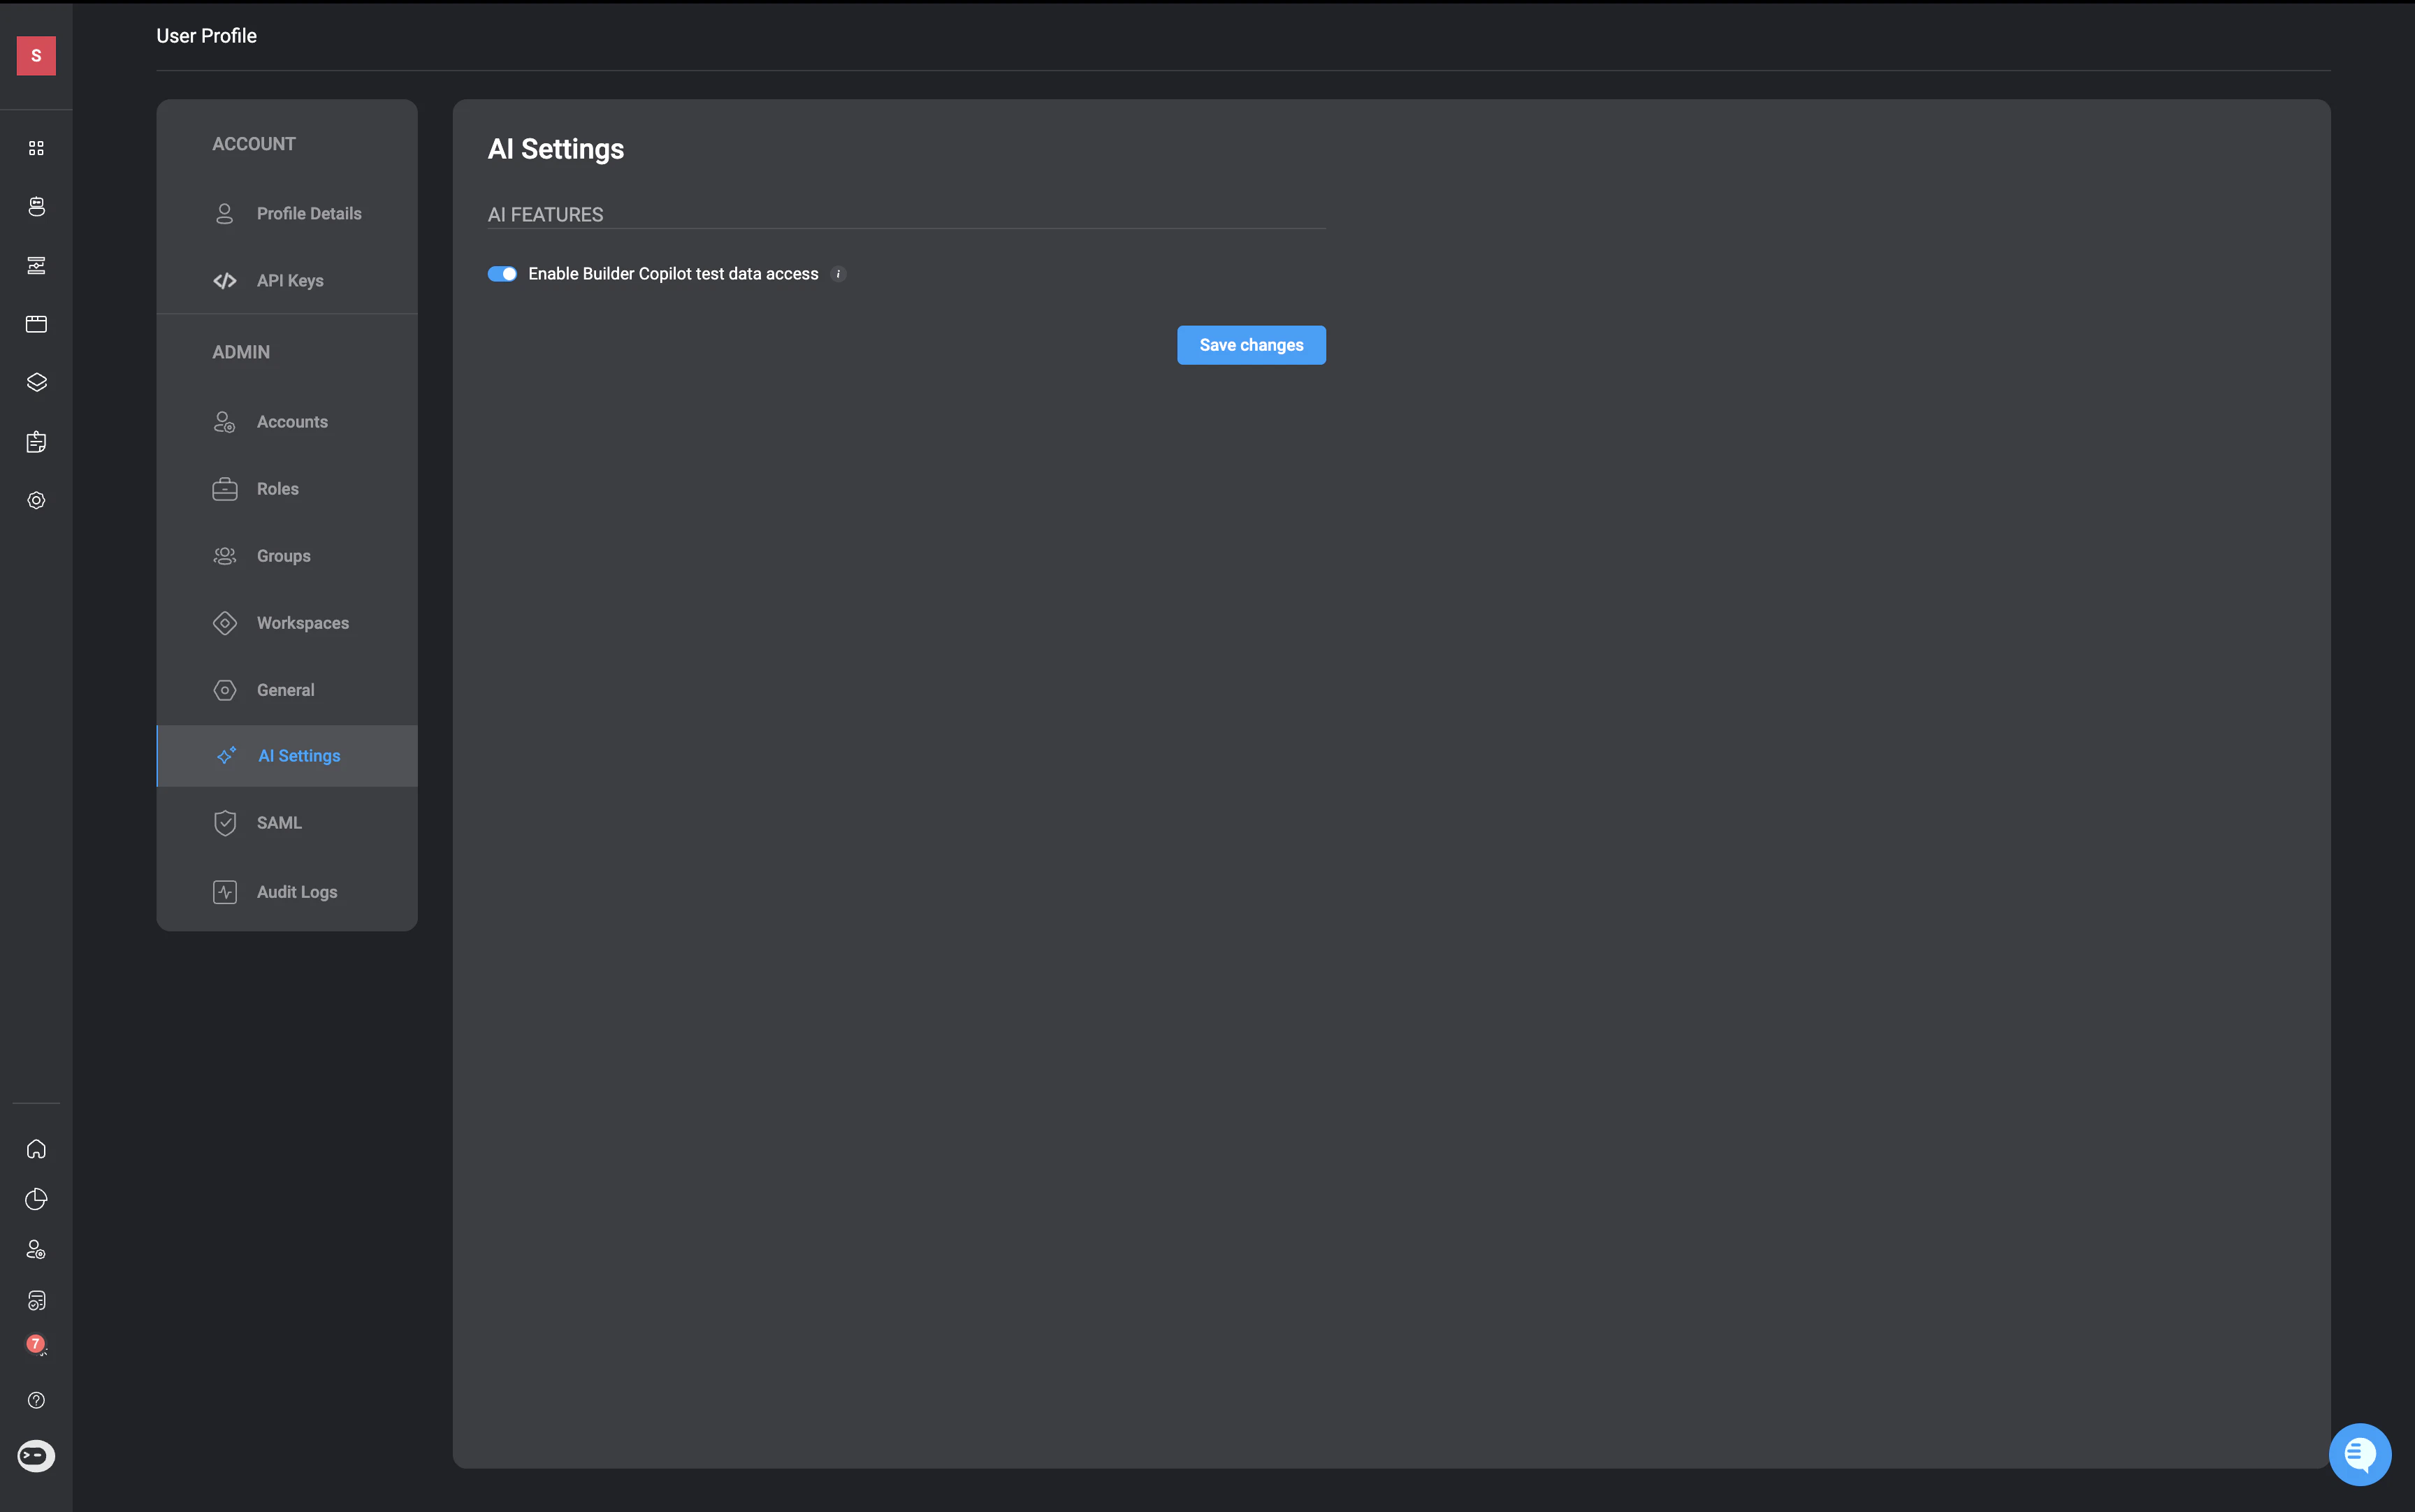Click the layers stack icon in sidebar
2415x1512 pixels.
(36, 383)
